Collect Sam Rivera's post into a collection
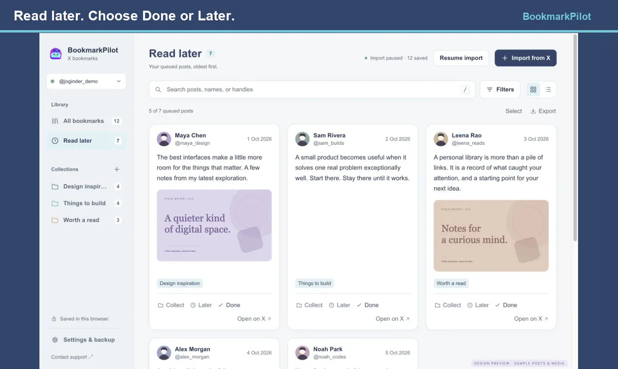Screen dimensions: 618x369 (x=309, y=305)
